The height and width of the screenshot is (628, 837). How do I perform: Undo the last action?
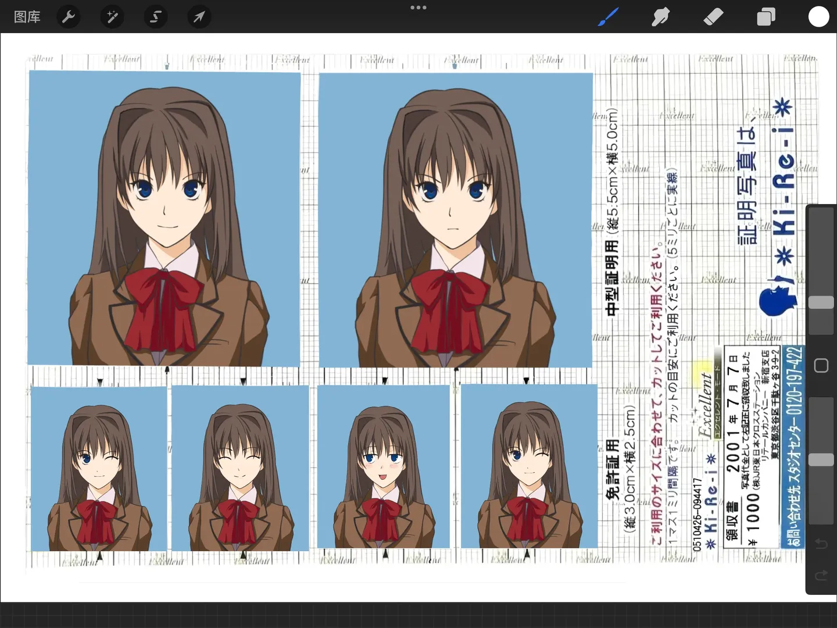coord(821,544)
